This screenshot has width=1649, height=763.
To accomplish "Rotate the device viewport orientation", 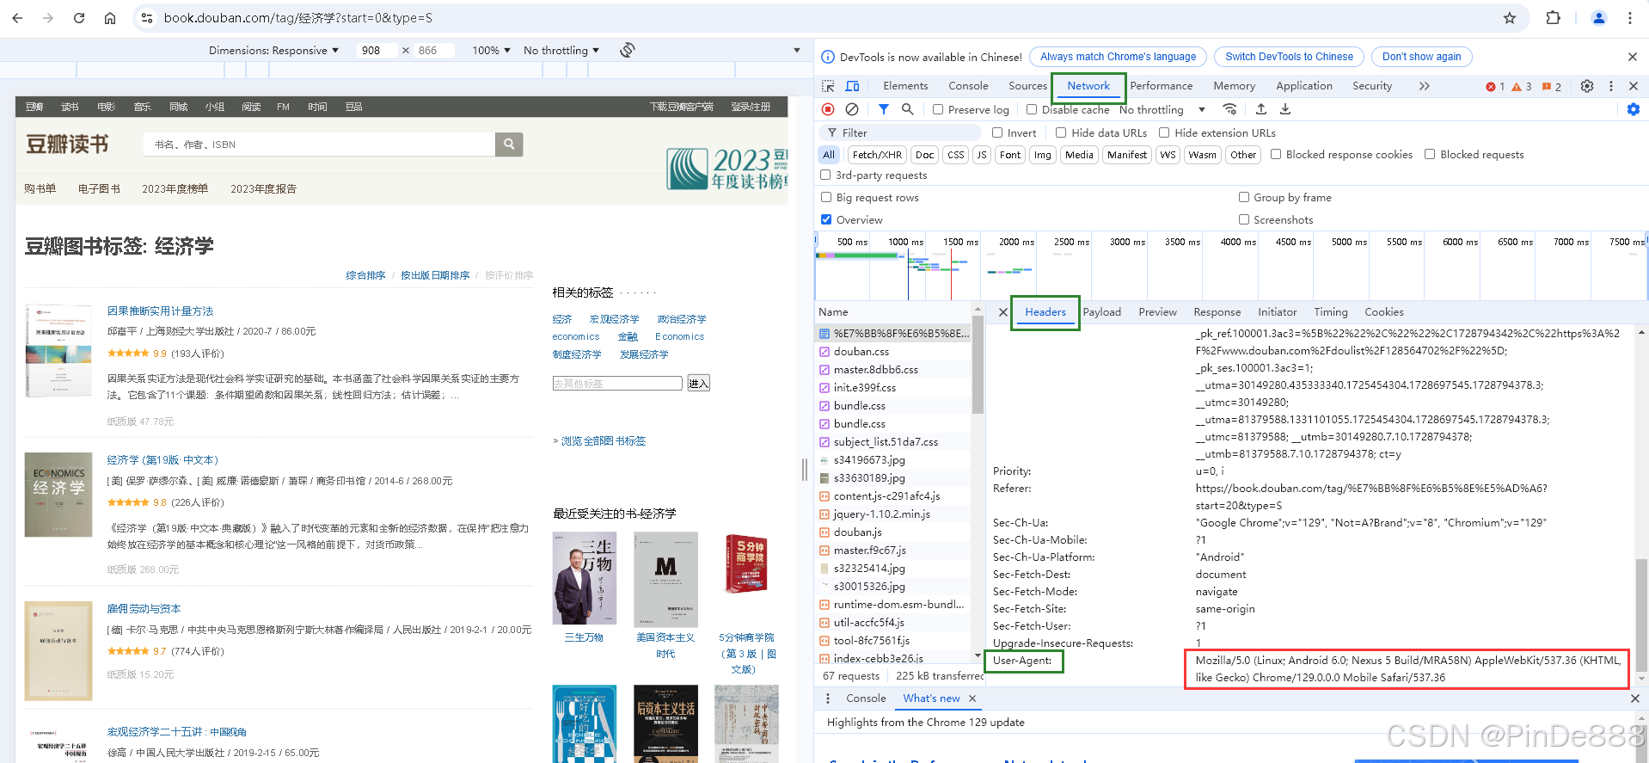I will click(628, 50).
